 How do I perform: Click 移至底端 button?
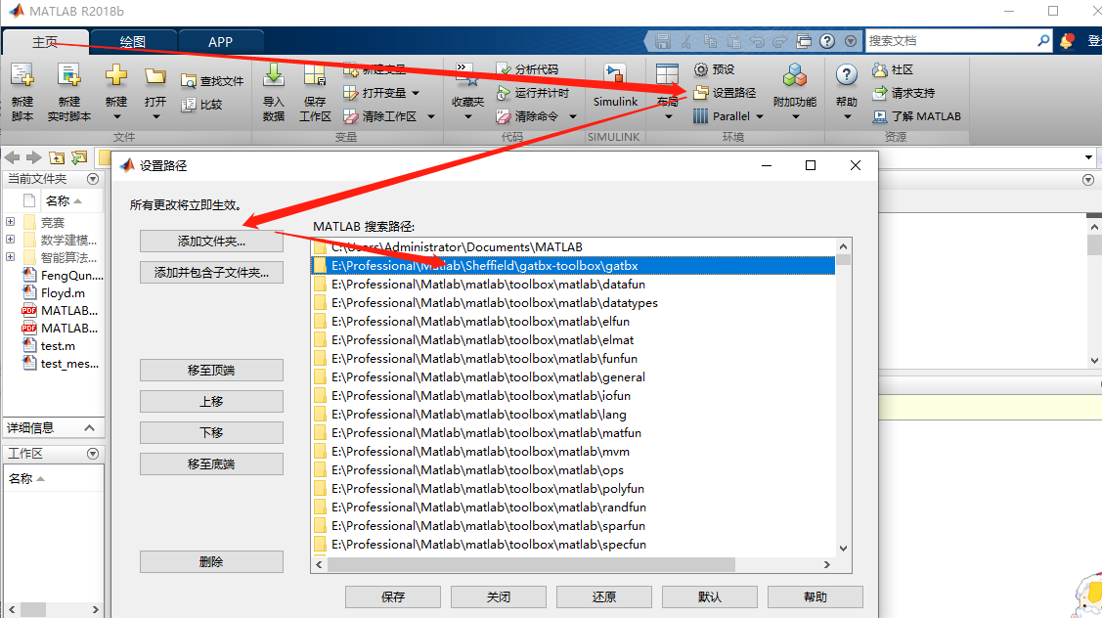click(211, 464)
